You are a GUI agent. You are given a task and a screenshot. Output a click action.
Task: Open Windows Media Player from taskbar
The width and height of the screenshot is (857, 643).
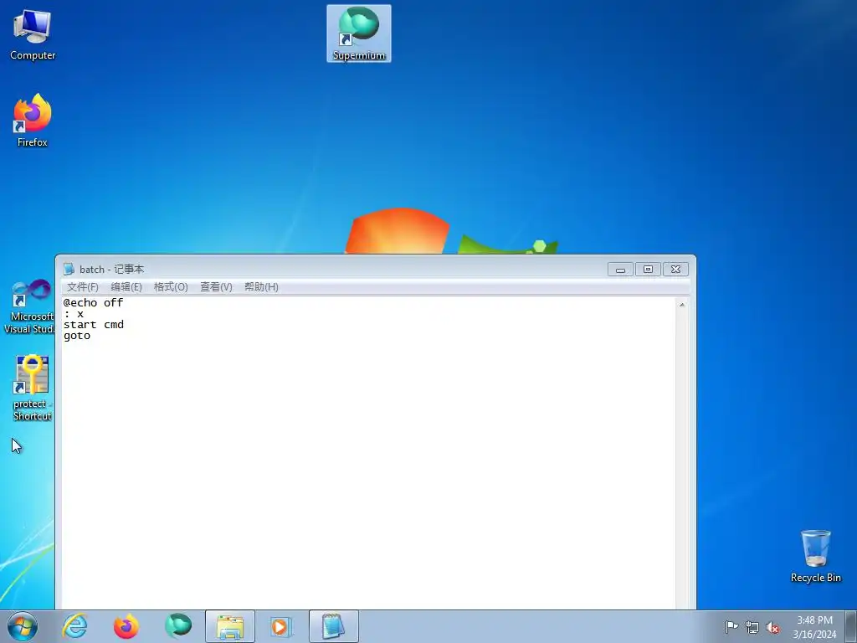(281, 626)
